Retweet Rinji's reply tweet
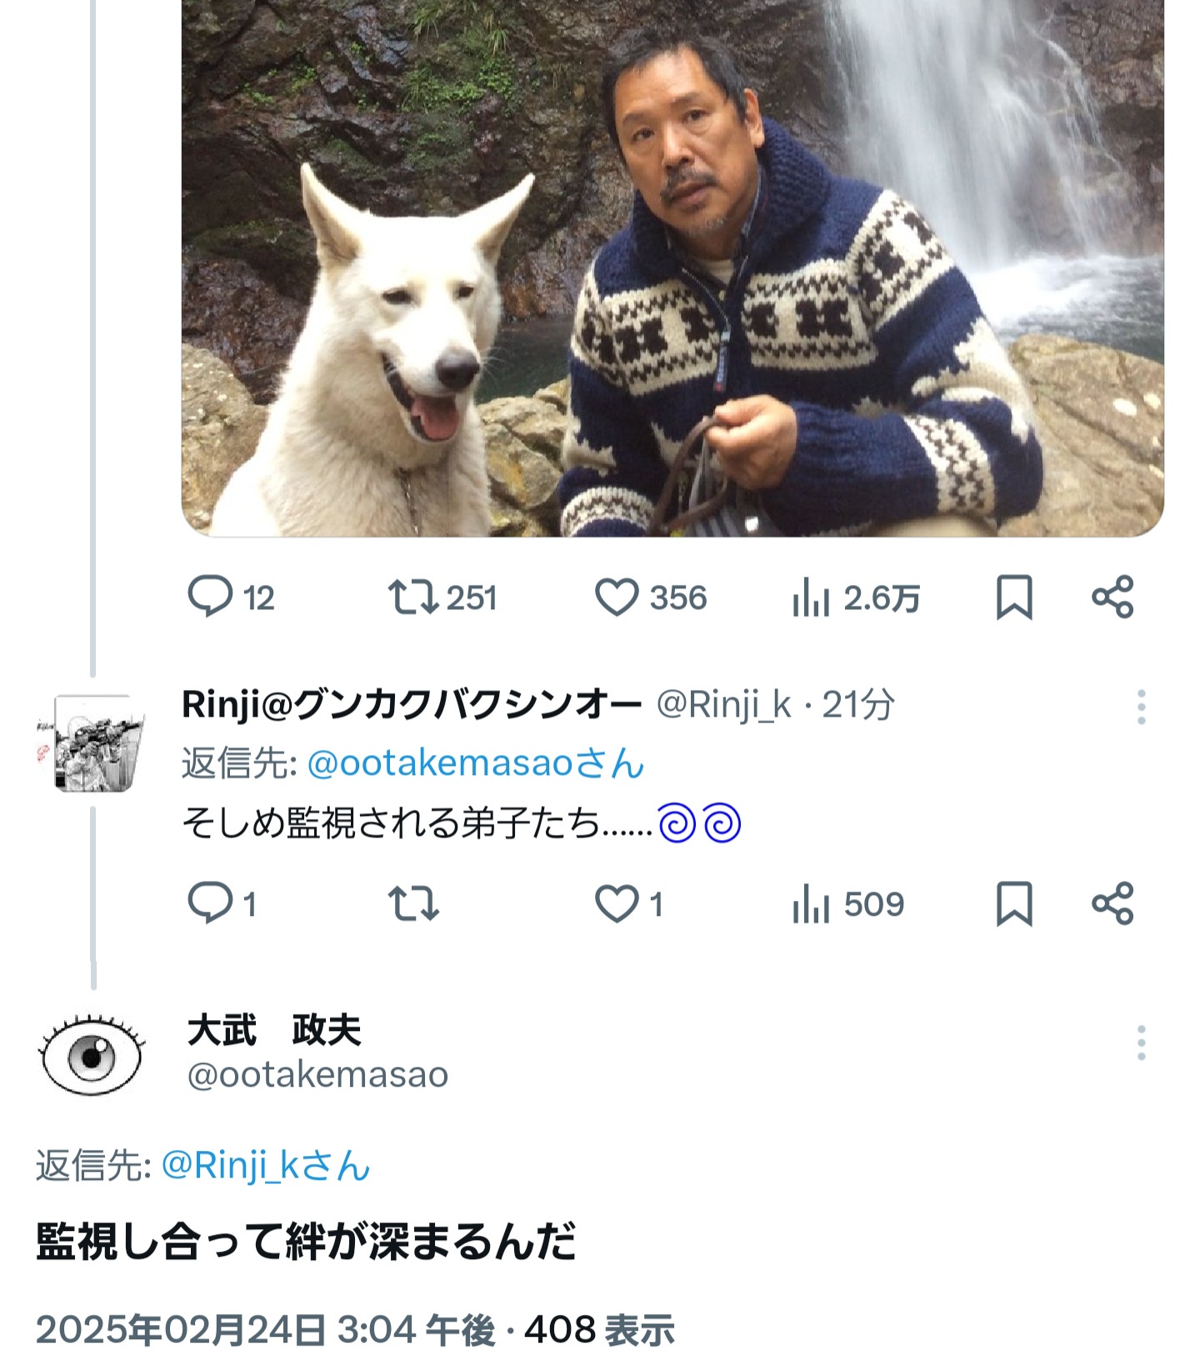The image size is (1200, 1371). coord(413,903)
